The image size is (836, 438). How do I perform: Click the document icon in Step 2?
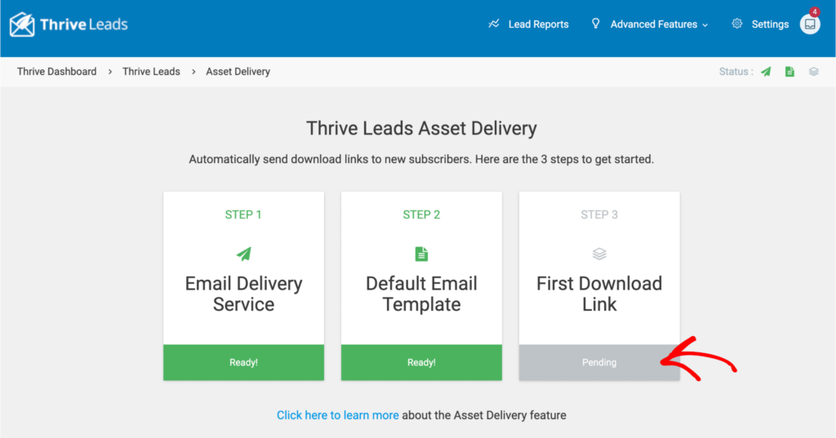click(421, 254)
